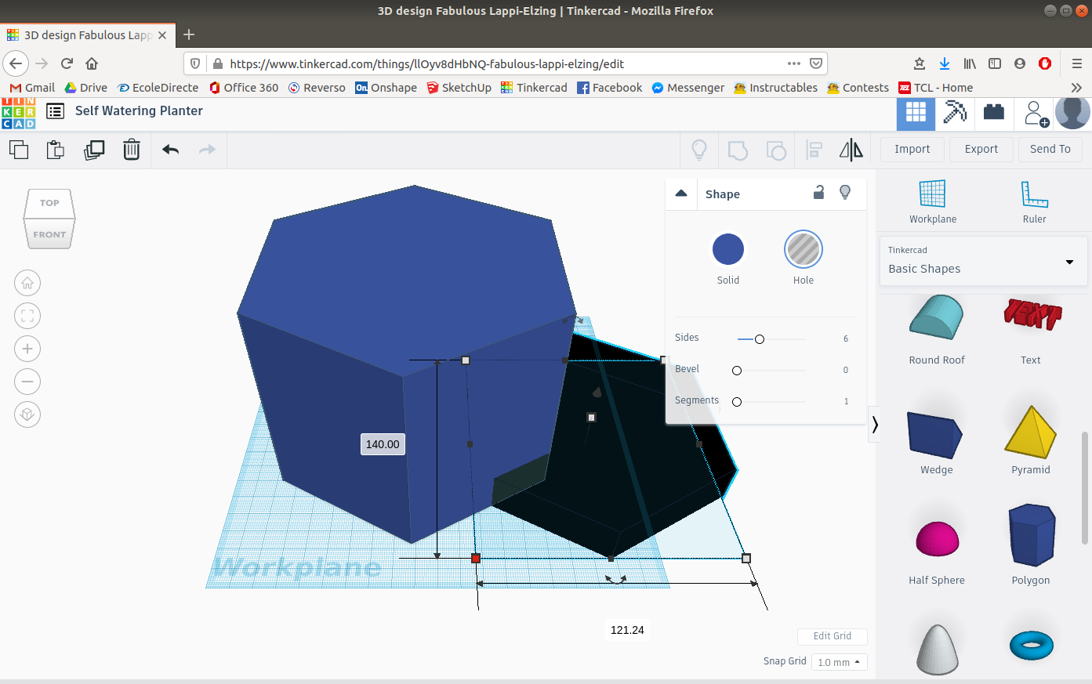The width and height of the screenshot is (1092, 684).
Task: Adjust the Sides slider handle
Action: [x=760, y=339]
